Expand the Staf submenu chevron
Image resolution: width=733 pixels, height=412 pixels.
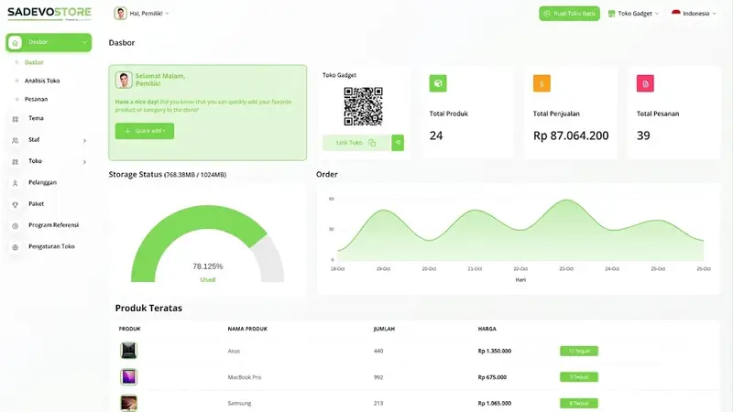[84, 141]
